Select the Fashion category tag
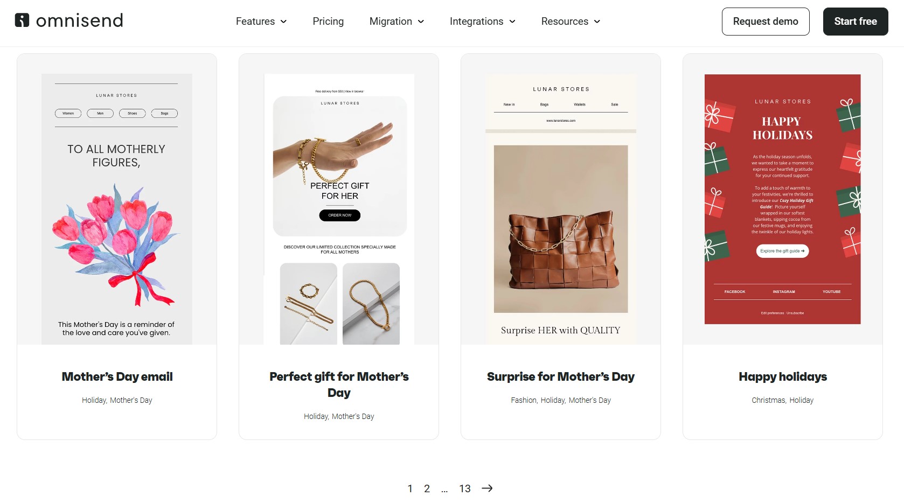Screen dimensions: 904x503 coord(524,400)
